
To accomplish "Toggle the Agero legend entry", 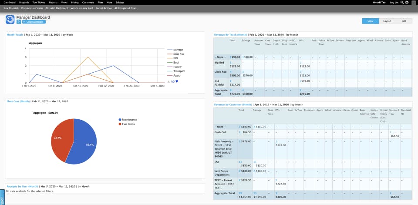I will point(174,75).
